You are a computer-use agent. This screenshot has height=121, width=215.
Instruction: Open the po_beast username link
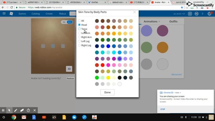pyautogui.click(x=179, y=14)
